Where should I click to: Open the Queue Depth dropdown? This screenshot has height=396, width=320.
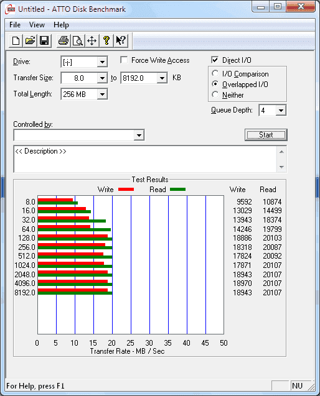tap(281, 111)
